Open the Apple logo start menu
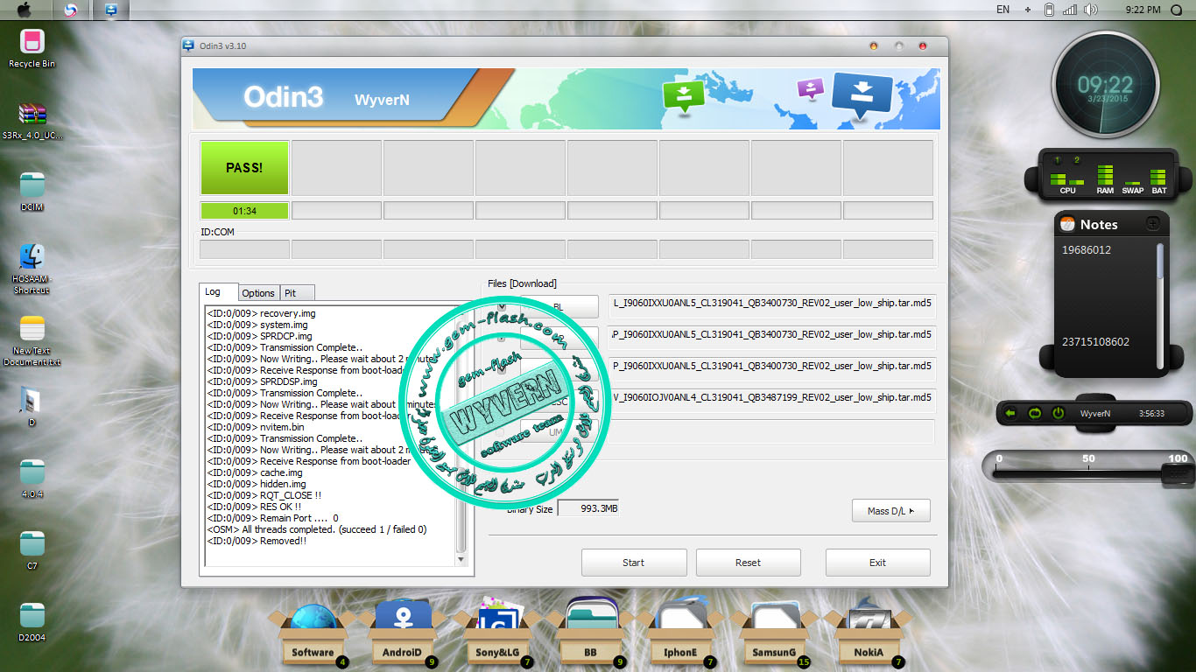 pos(24,10)
